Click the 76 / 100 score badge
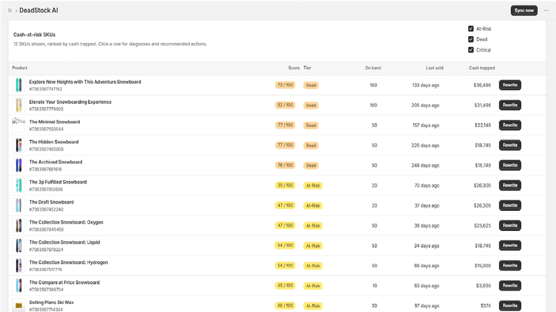Image resolution: width=556 pixels, height=312 pixels. click(x=285, y=165)
